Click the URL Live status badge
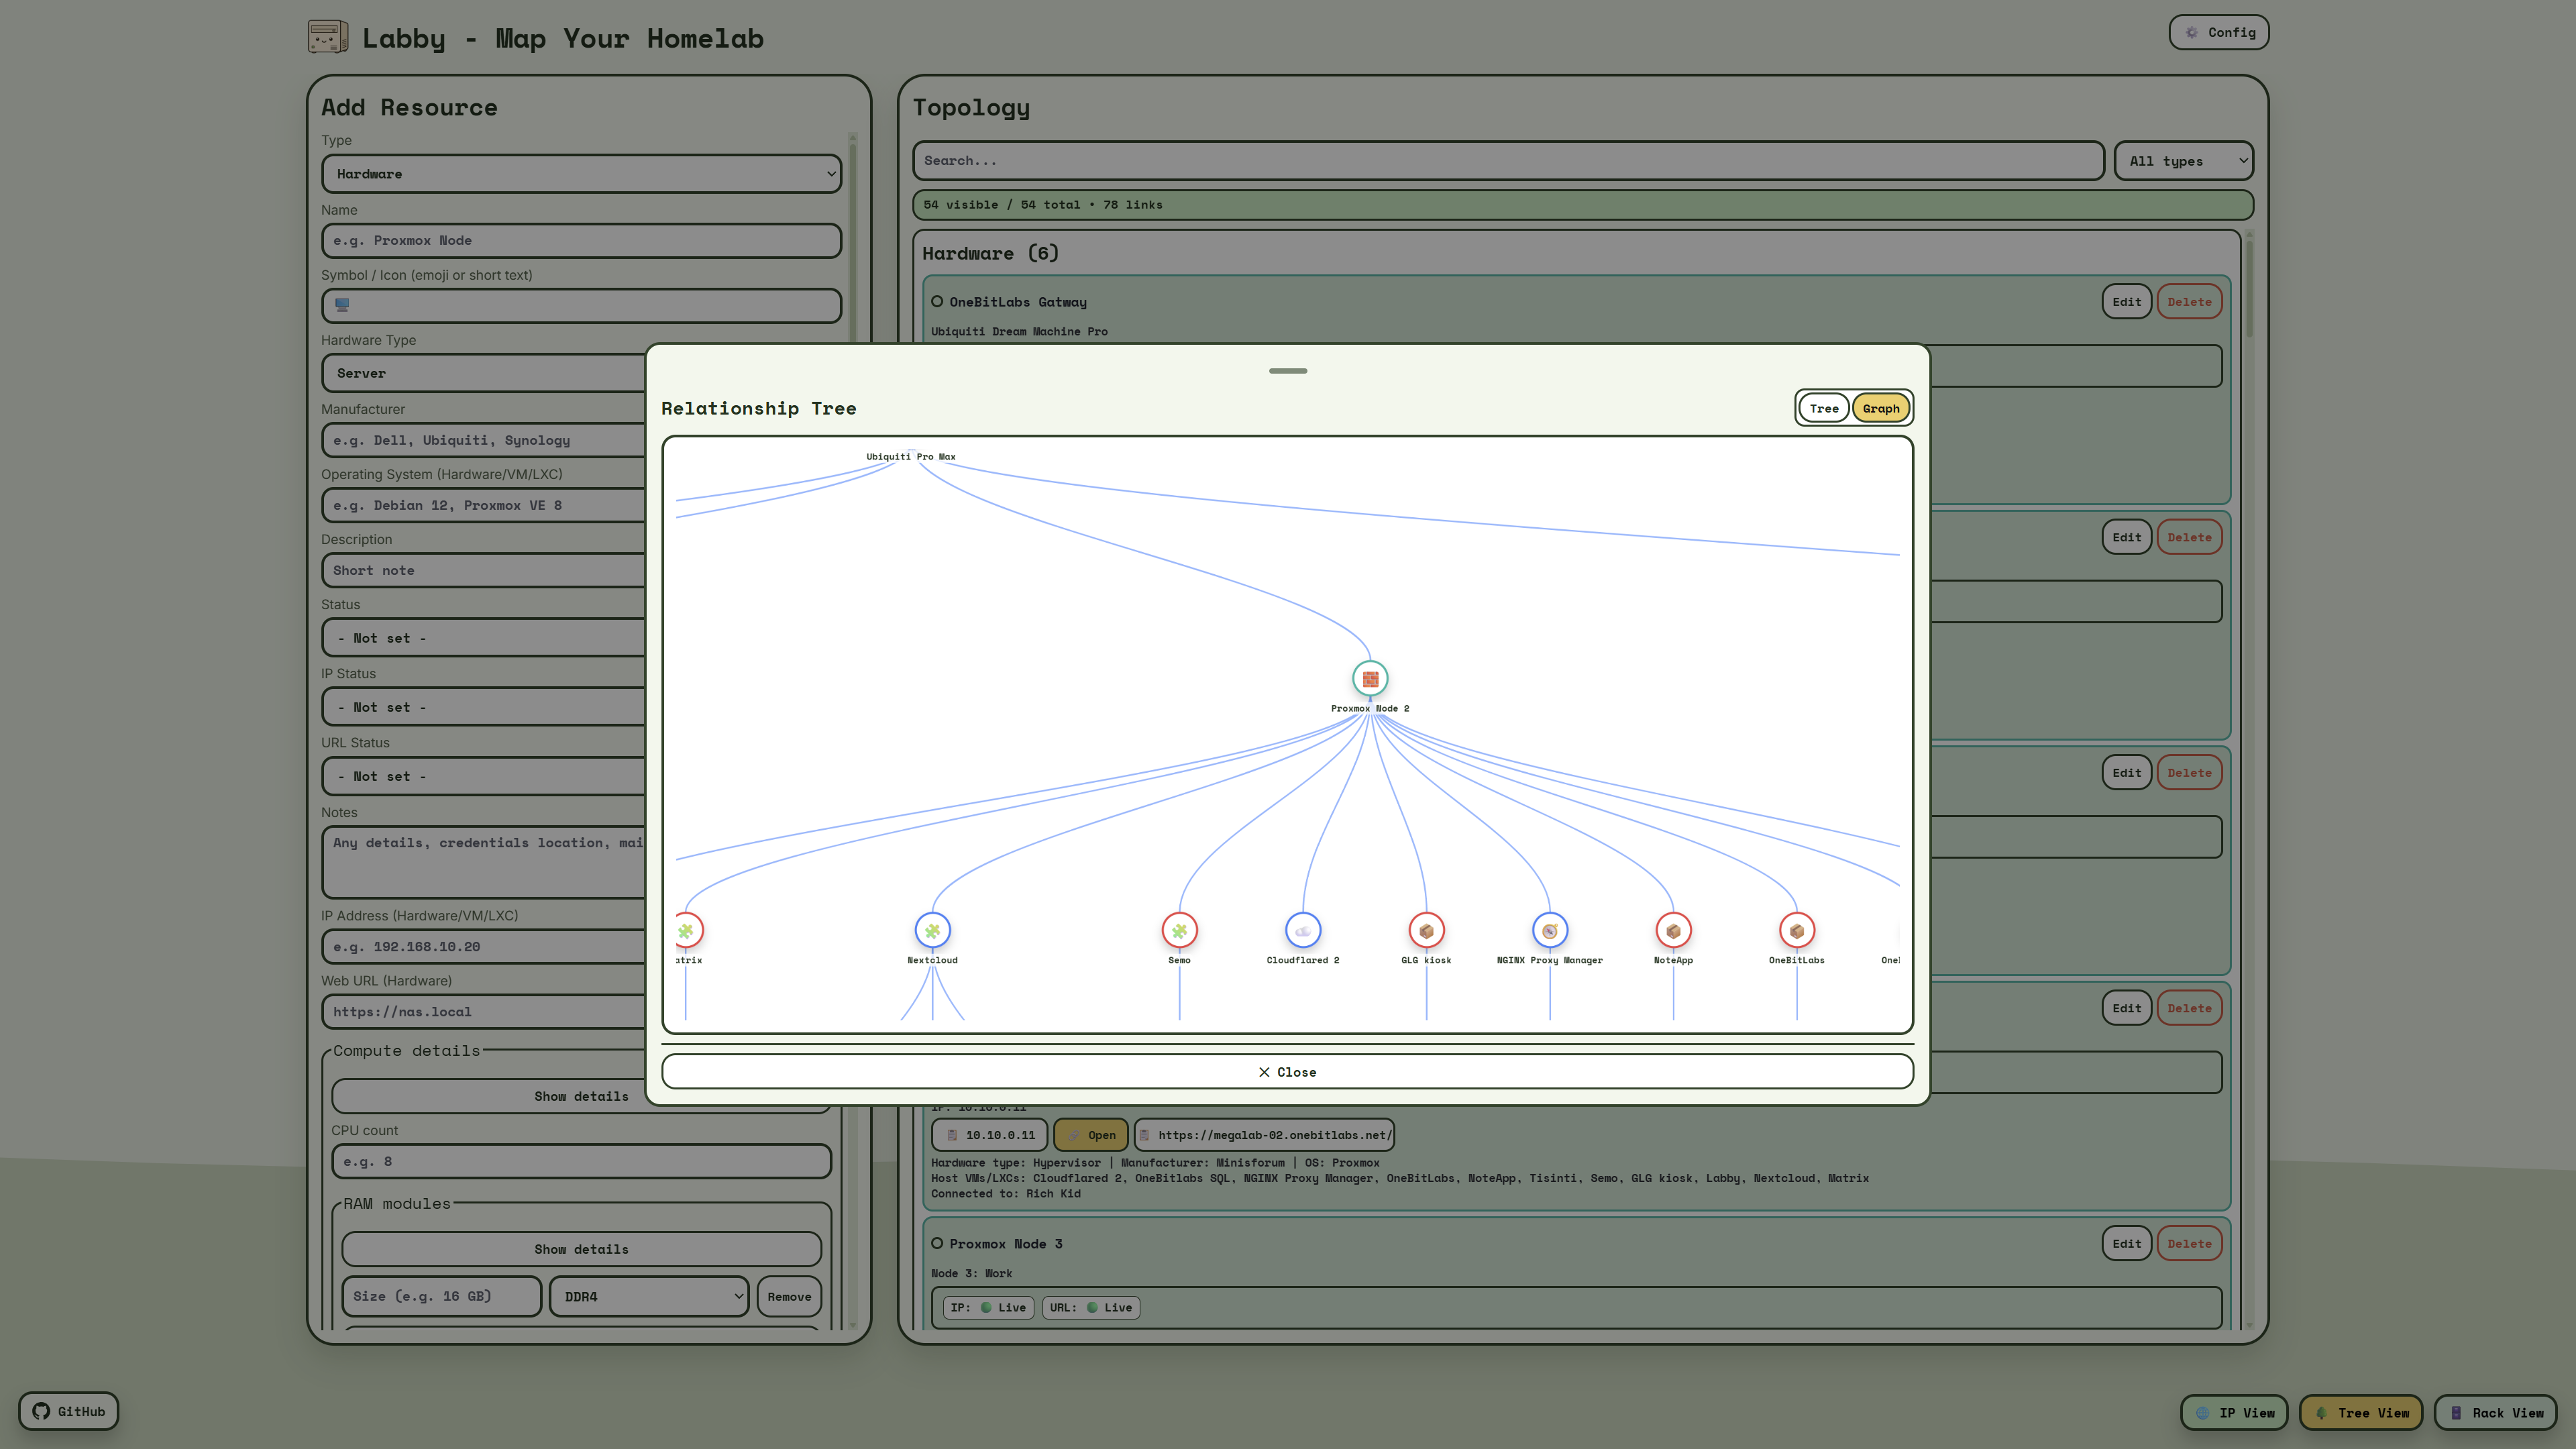 point(1090,1307)
